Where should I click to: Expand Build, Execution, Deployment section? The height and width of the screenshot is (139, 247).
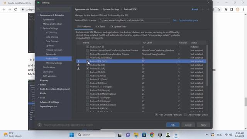click(38, 89)
